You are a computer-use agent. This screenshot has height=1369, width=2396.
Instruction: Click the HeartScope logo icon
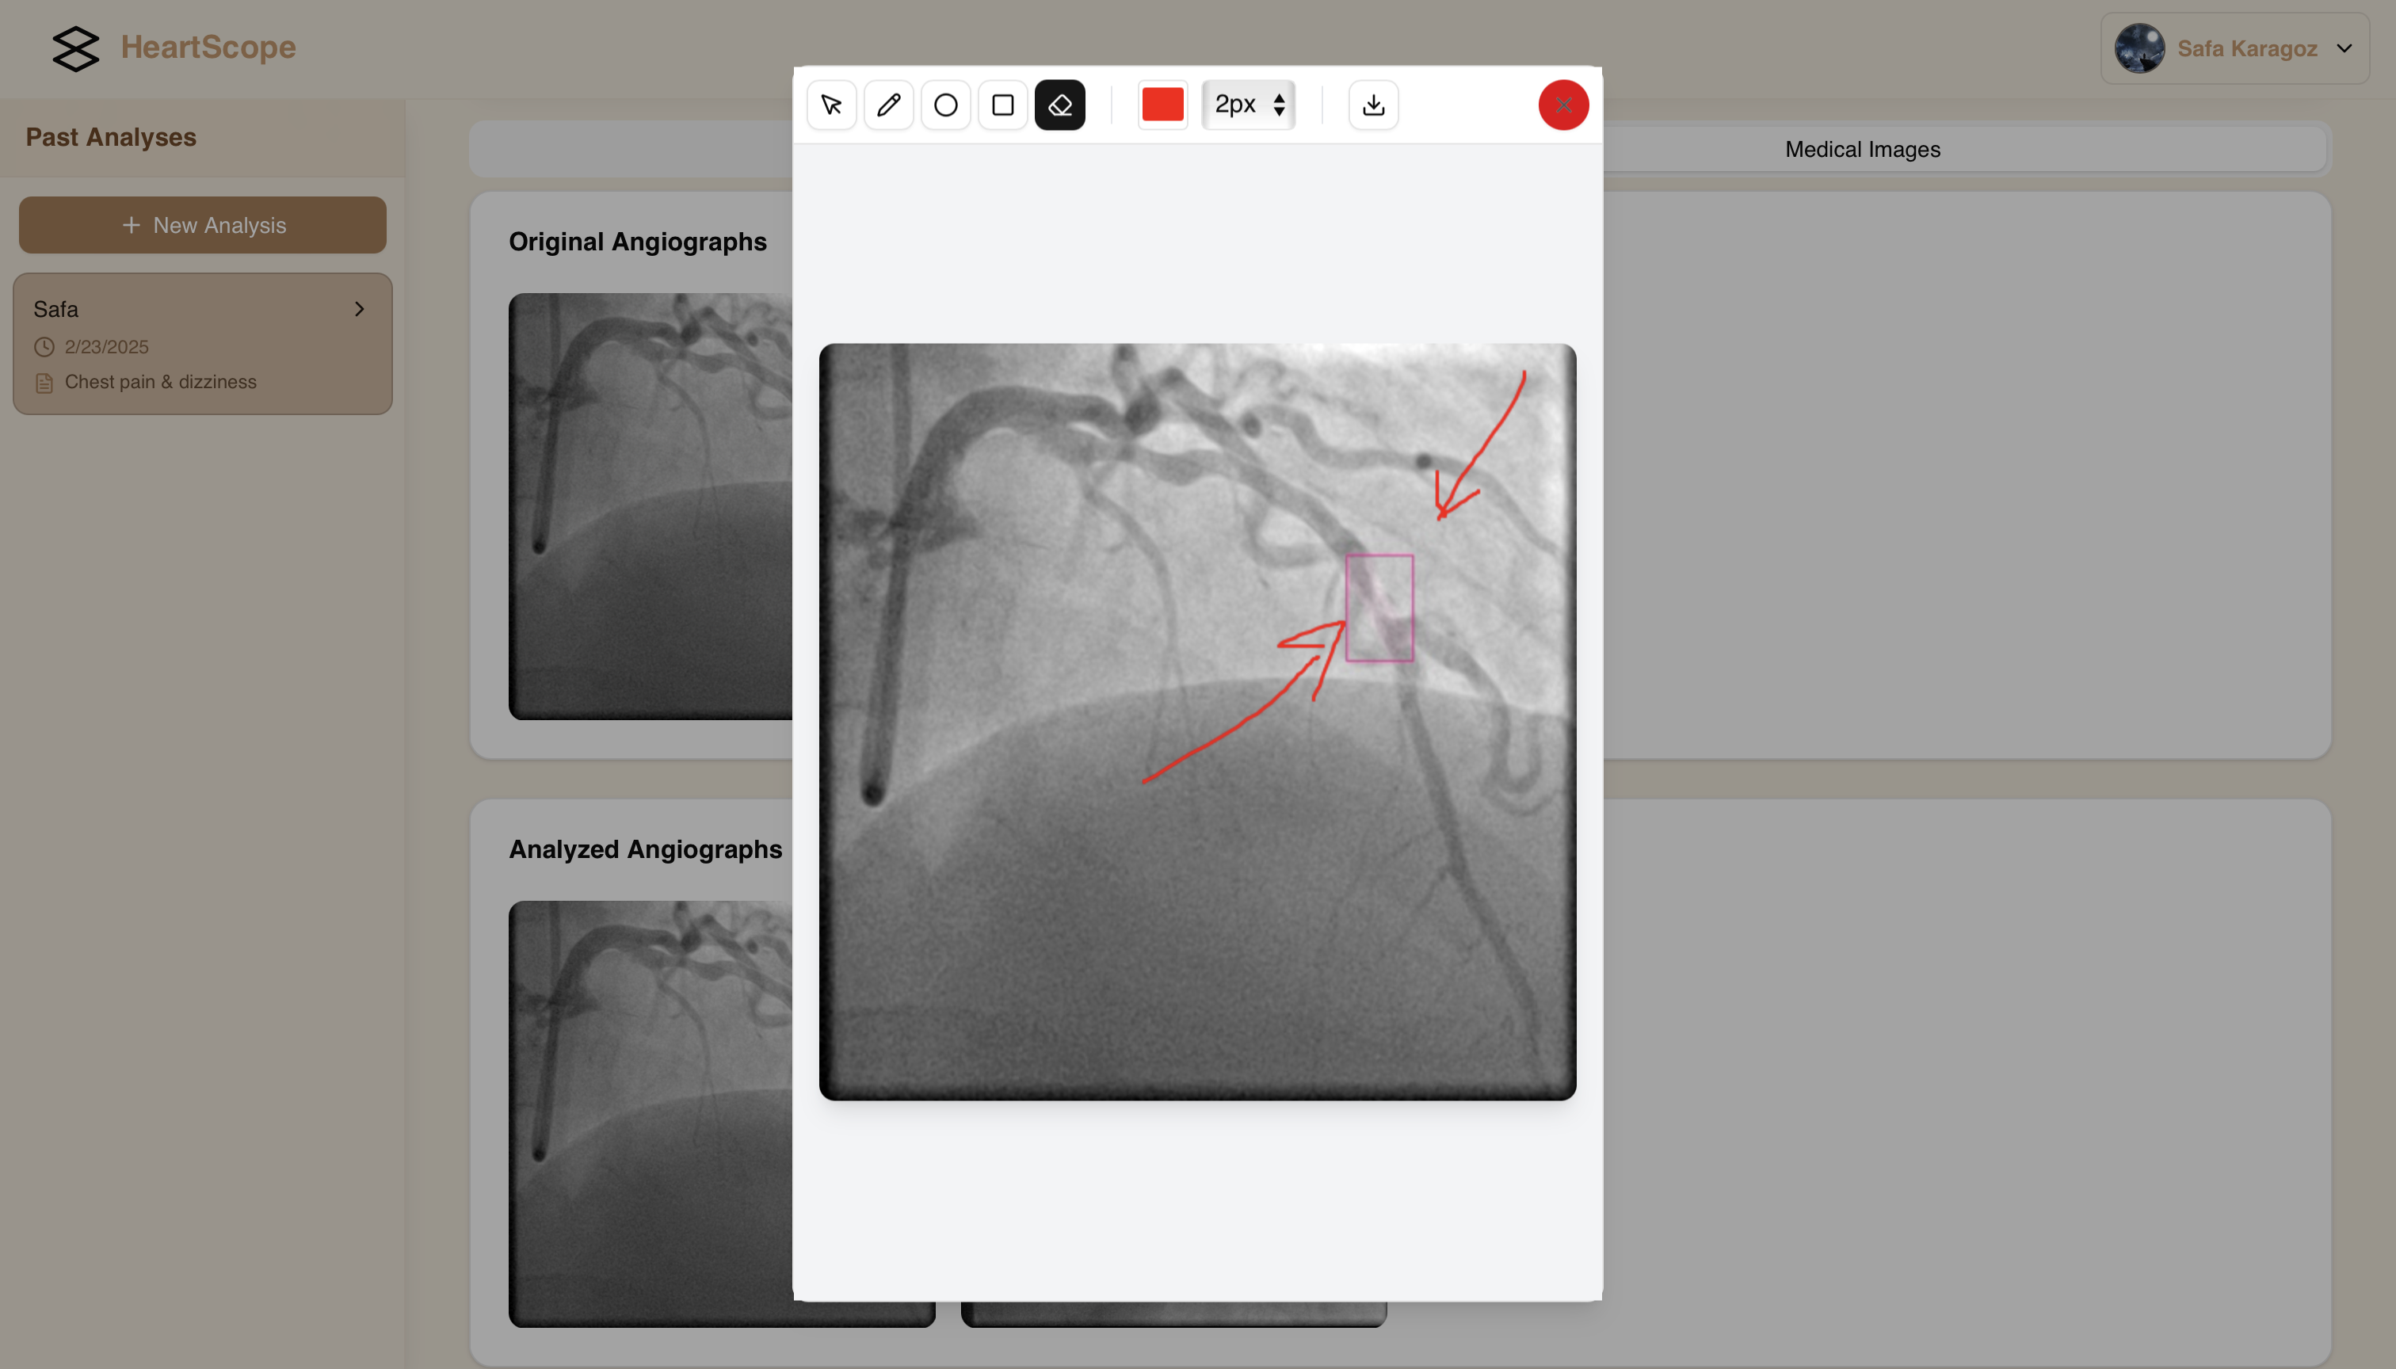tap(75, 48)
